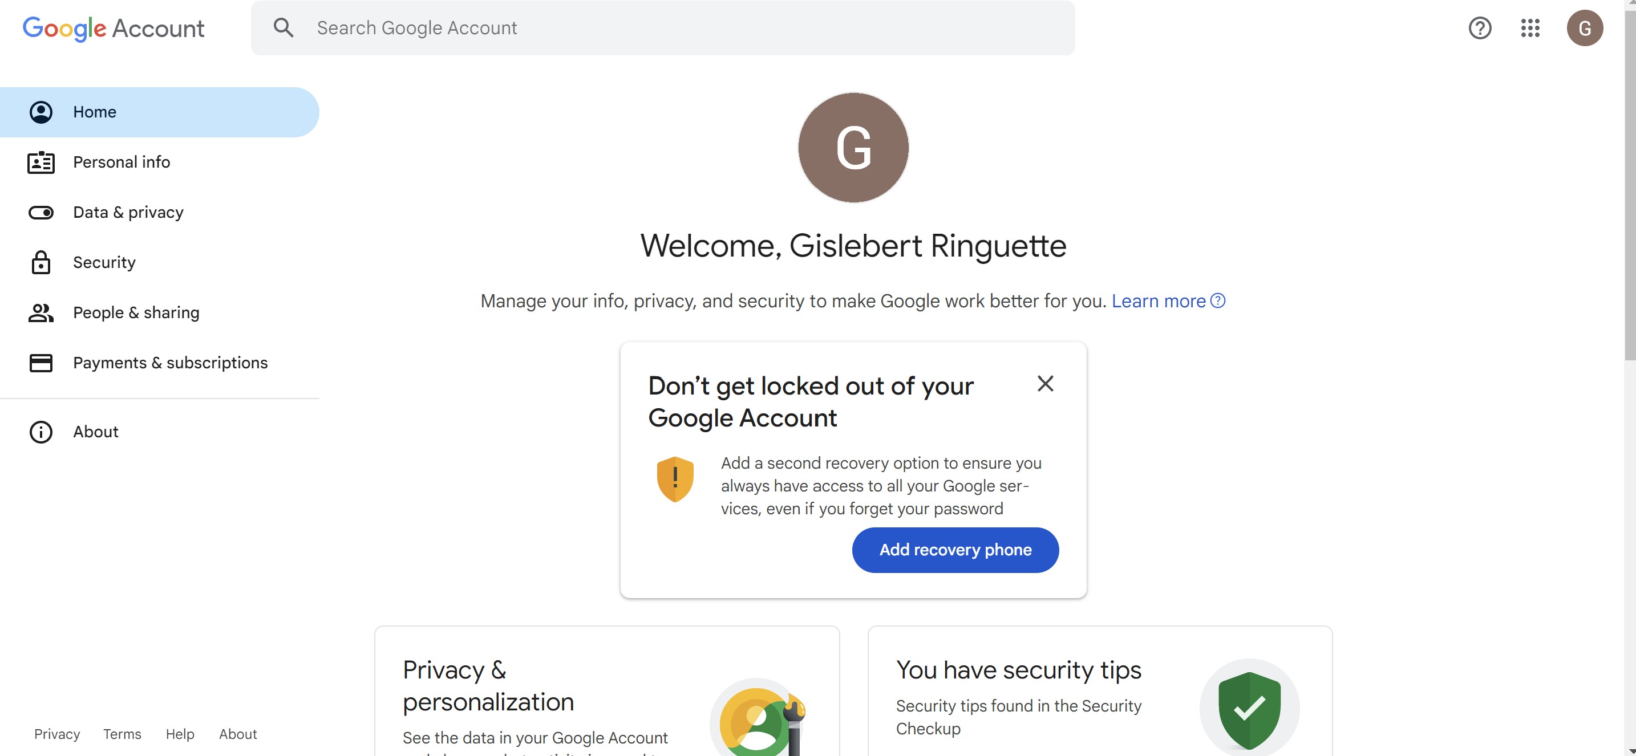Click the account avatar in top bar

pyautogui.click(x=1584, y=28)
